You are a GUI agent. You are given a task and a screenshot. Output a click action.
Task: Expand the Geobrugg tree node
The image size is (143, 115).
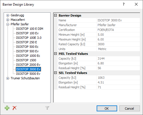point(8,15)
